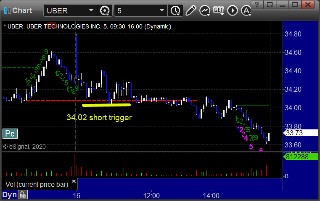
Task: Click the 16 date axis label
Action: click(77, 196)
